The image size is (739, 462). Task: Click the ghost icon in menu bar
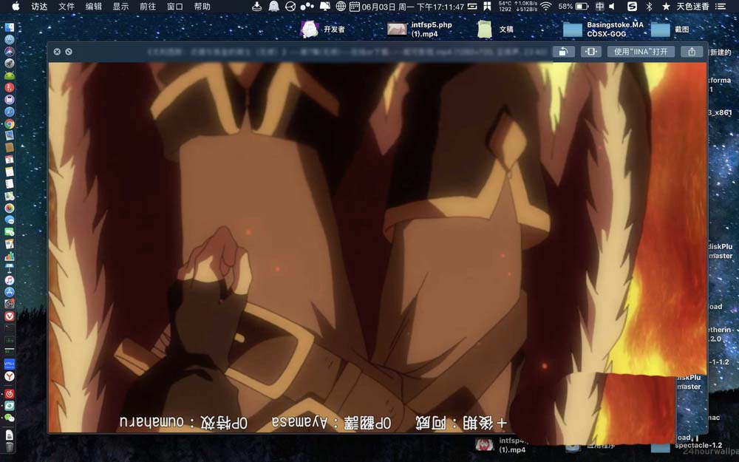273,6
